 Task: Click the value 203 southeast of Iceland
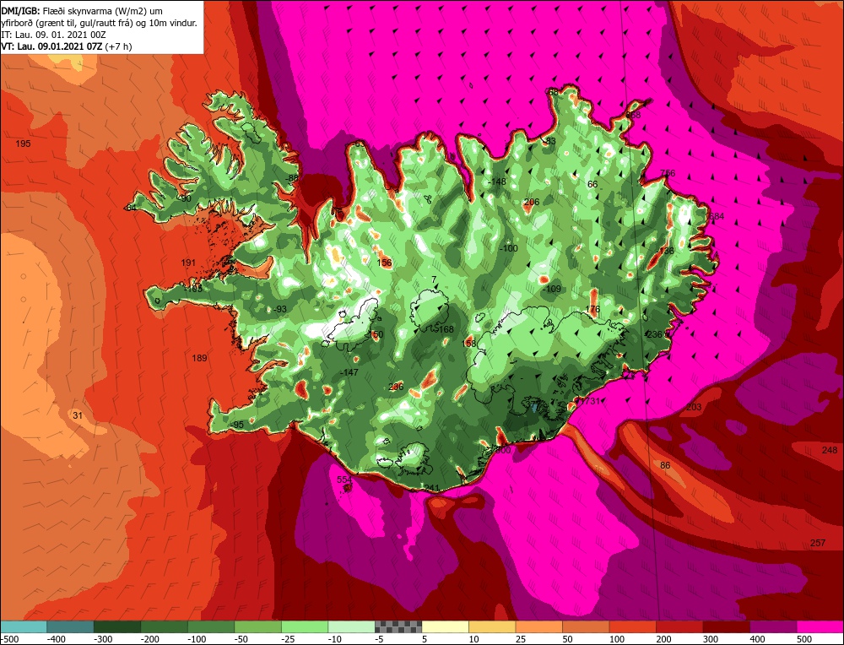point(694,407)
